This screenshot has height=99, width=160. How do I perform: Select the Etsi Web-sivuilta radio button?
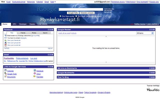pos(60,16)
